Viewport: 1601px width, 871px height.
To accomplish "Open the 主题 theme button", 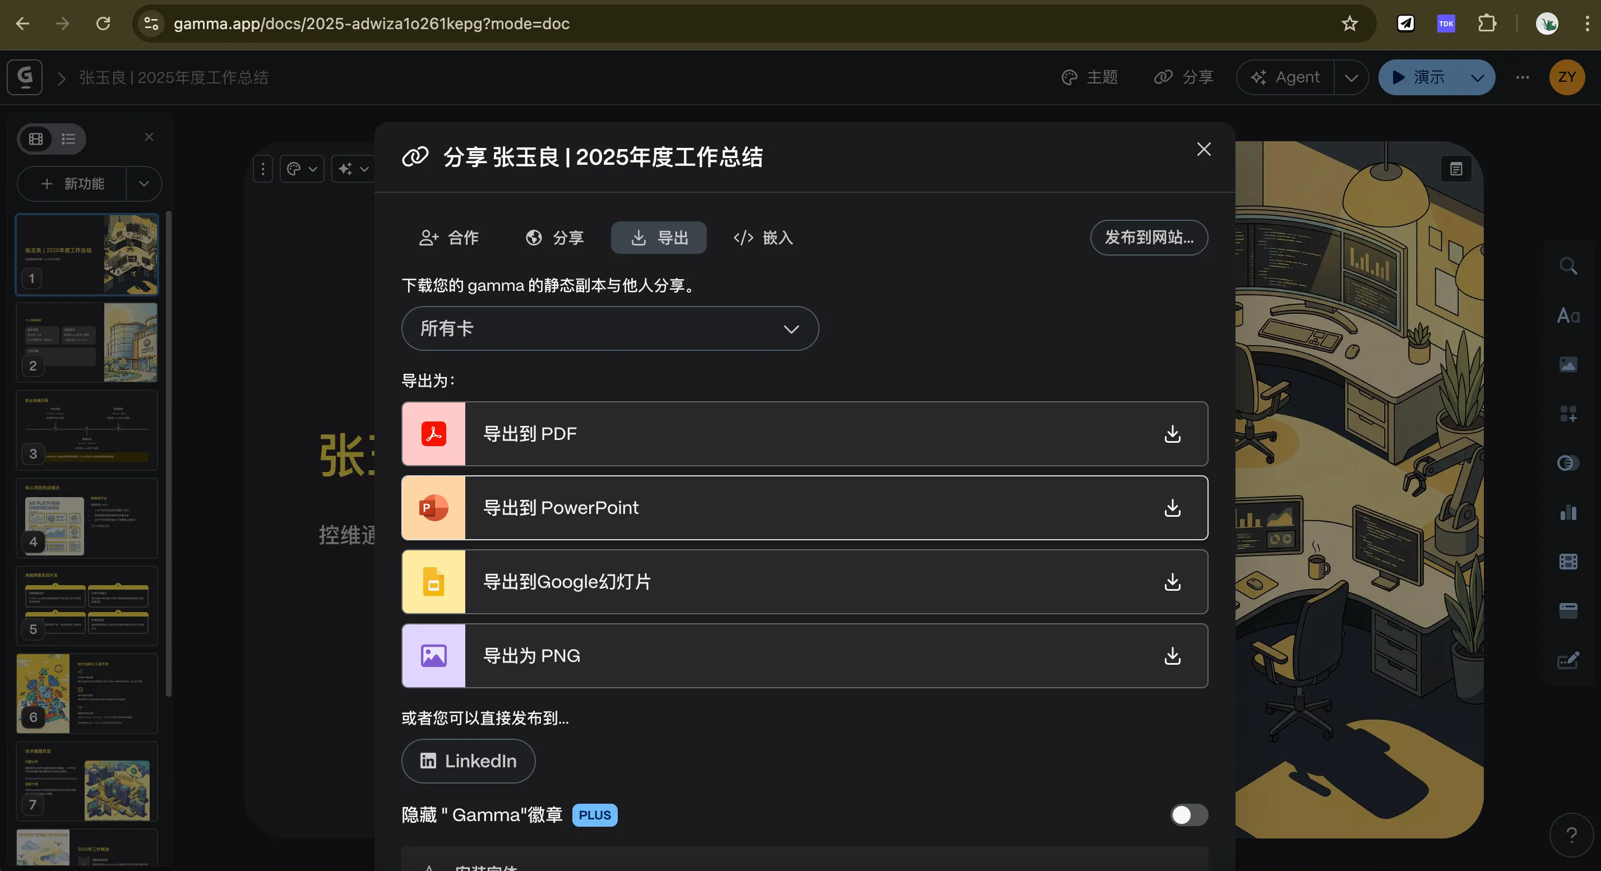I will [1090, 77].
